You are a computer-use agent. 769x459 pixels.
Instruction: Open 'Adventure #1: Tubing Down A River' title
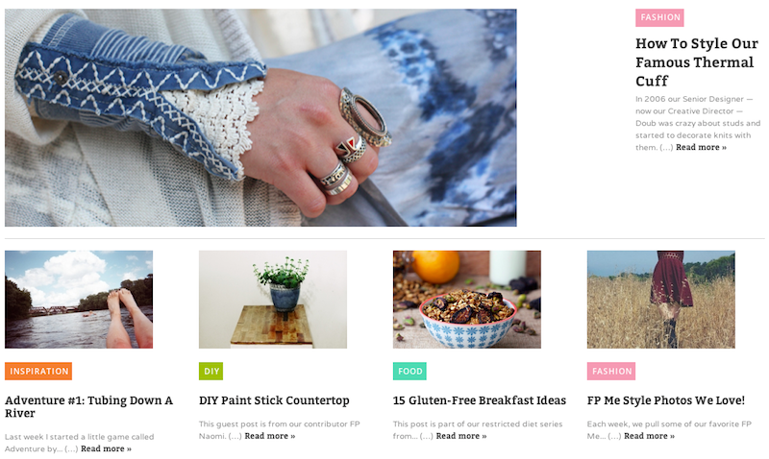[x=88, y=406]
